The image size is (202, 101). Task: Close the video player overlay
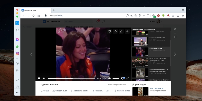tap(175, 29)
